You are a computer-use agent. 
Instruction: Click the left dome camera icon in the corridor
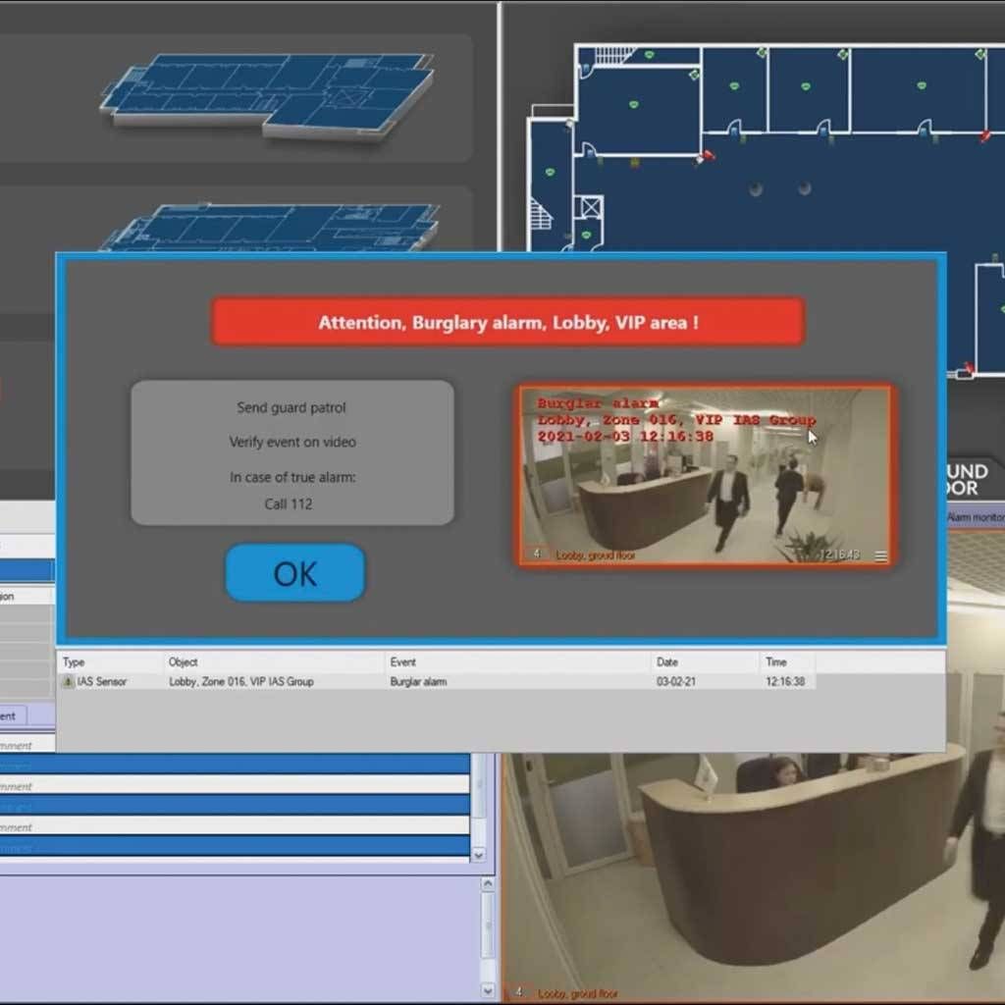click(x=755, y=187)
